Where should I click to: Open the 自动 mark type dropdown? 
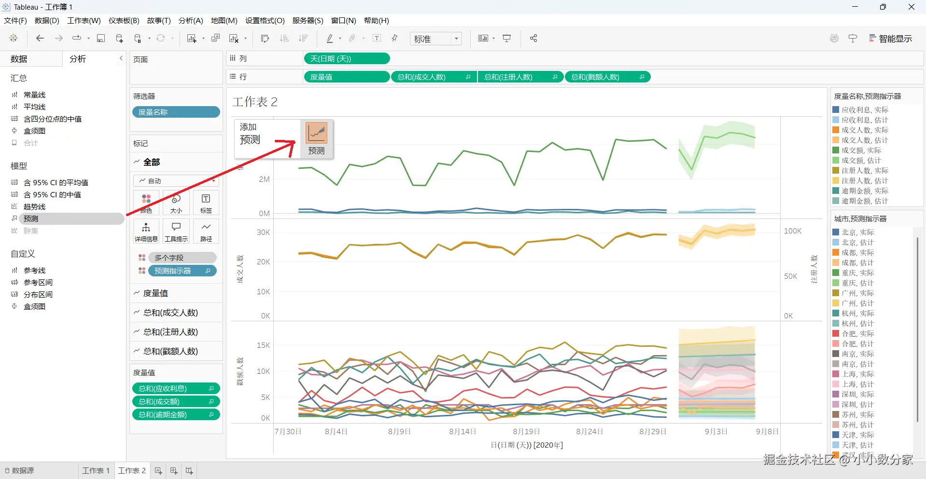(x=176, y=181)
